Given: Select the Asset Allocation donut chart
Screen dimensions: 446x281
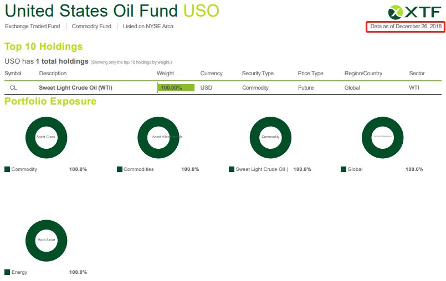Looking at the screenshot, I should (158, 137).
